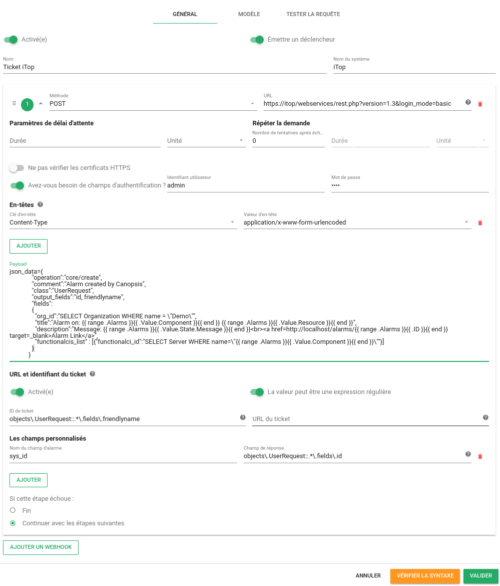This screenshot has width=500, height=586.
Task: Collapse step 1 with the chevron
Action: [x=41, y=104]
